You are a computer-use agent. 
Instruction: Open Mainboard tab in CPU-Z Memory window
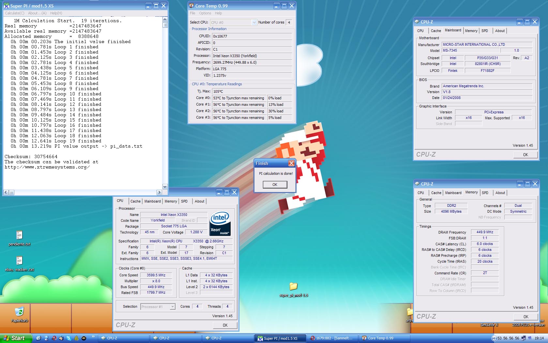click(x=453, y=193)
